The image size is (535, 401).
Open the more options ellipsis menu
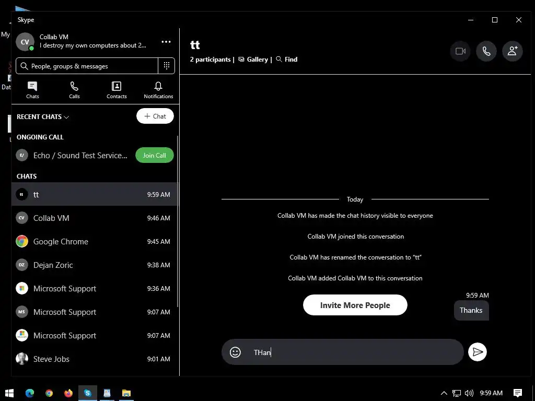pyautogui.click(x=166, y=42)
